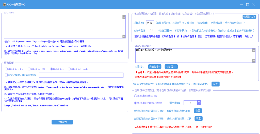Select the ERNIE-Bot 4.0 model

pyautogui.click(x=14, y=69)
